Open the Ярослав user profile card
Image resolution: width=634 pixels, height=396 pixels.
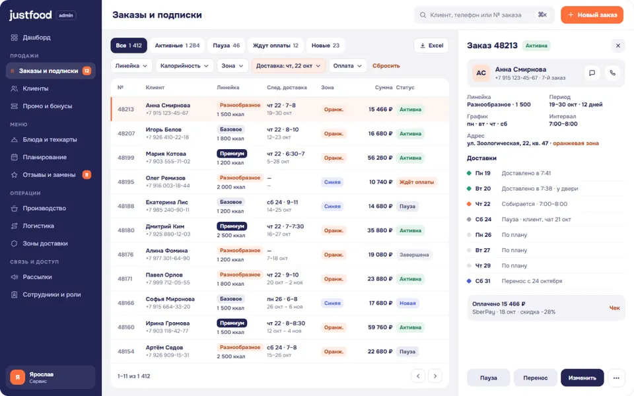51,378
